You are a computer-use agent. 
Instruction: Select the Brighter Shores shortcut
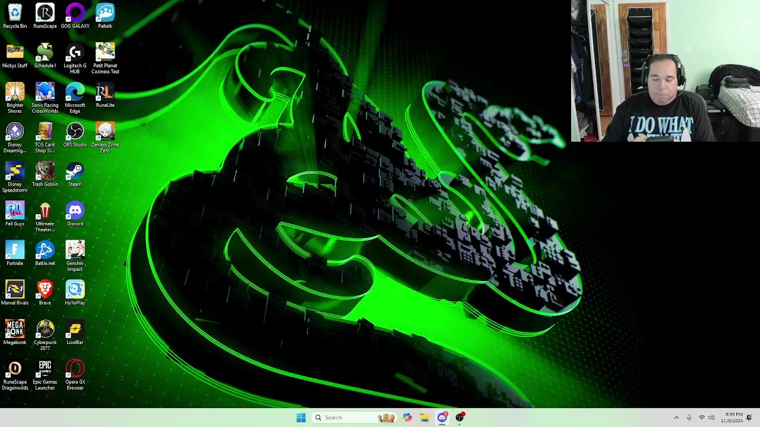point(15,98)
